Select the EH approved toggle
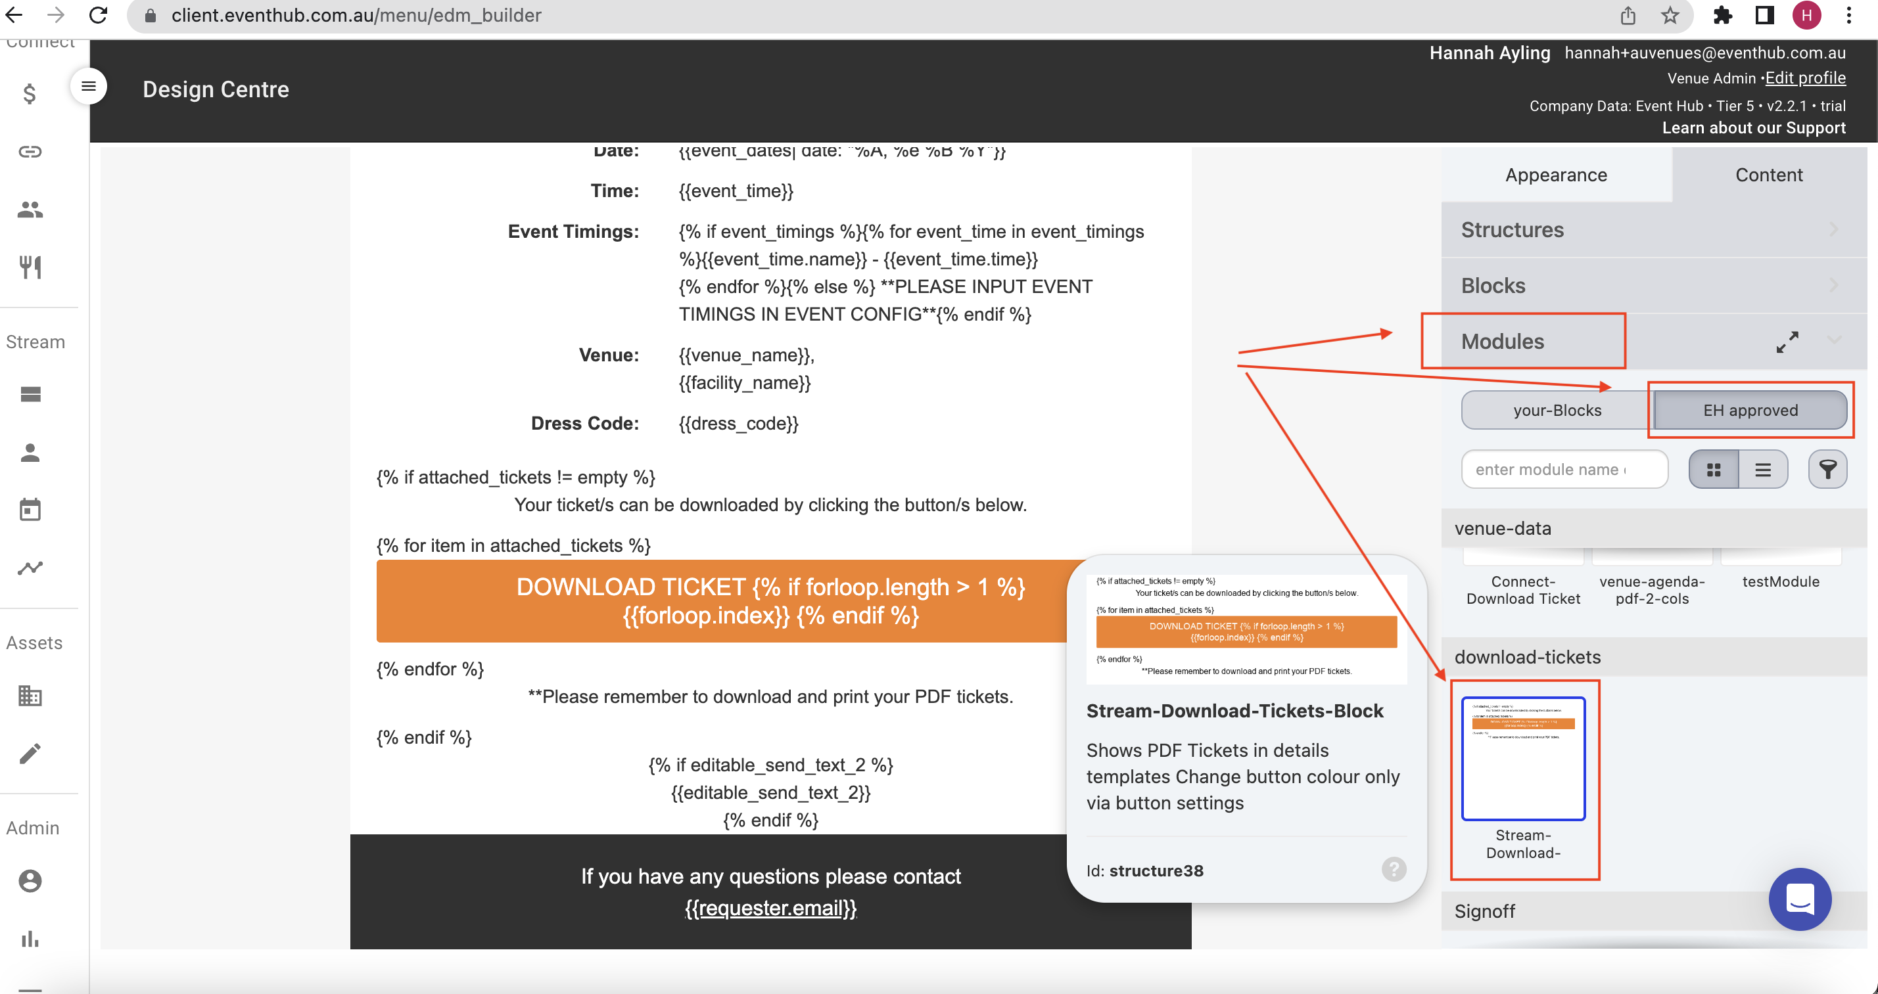 [1750, 411]
